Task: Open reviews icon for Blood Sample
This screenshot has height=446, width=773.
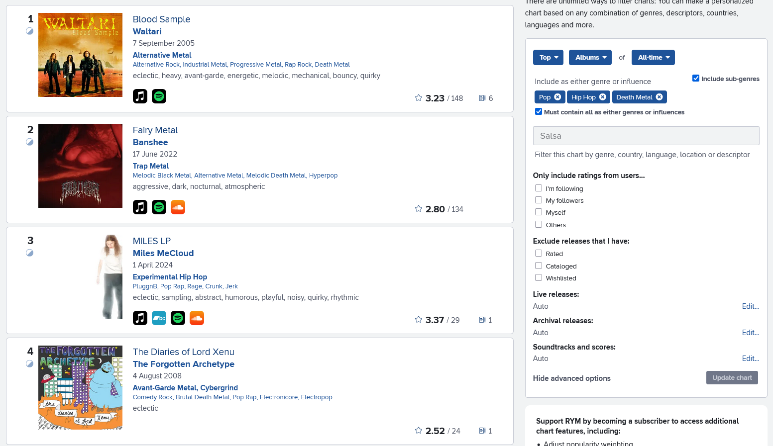Action: tap(482, 98)
